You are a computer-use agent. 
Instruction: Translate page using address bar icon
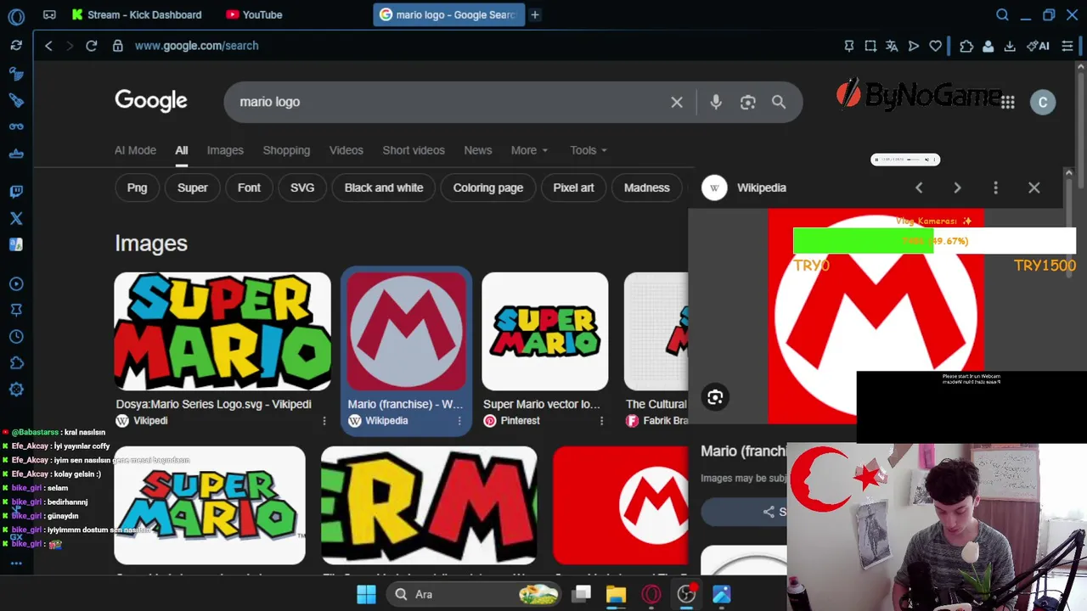[892, 46]
